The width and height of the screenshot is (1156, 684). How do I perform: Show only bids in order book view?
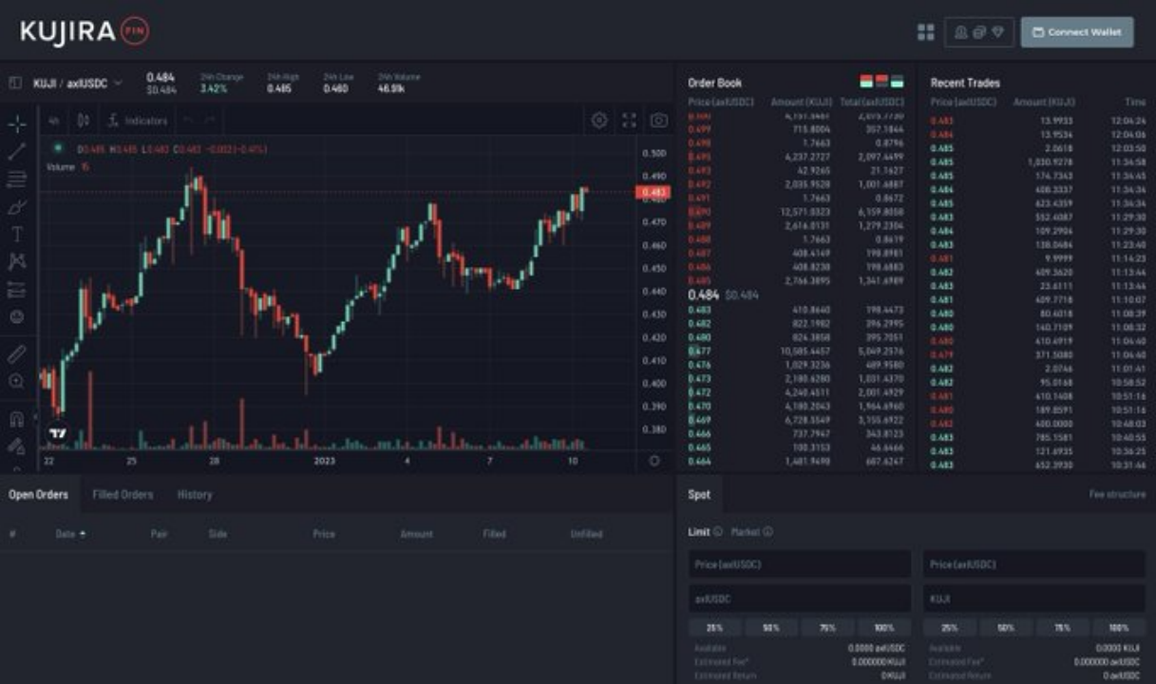tap(897, 82)
